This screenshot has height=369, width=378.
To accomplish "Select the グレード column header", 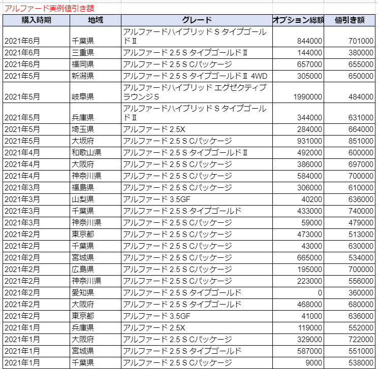I will pos(197,20).
